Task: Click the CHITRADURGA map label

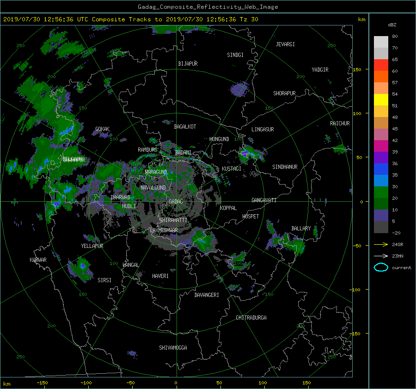Action: pyautogui.click(x=251, y=318)
